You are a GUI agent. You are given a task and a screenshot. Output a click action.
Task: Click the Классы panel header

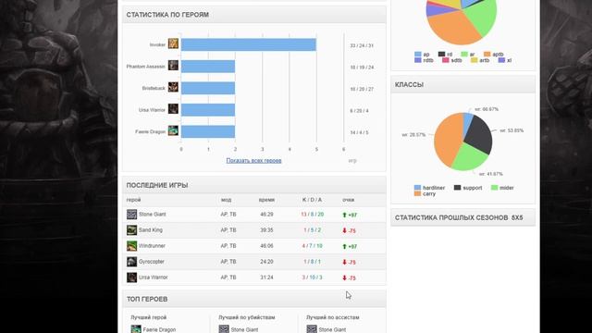[x=462, y=84]
